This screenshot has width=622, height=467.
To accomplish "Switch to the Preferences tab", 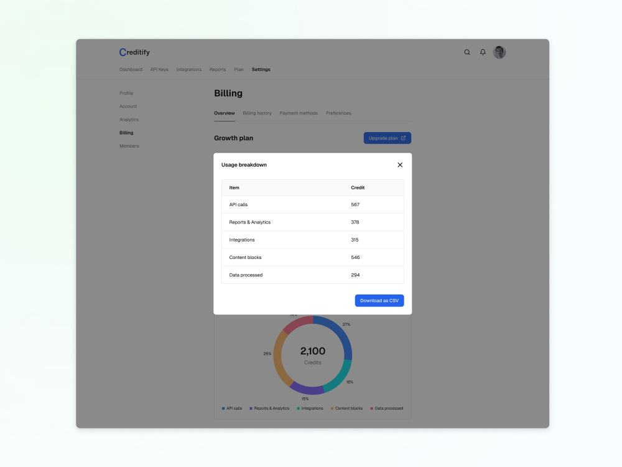I will (338, 113).
